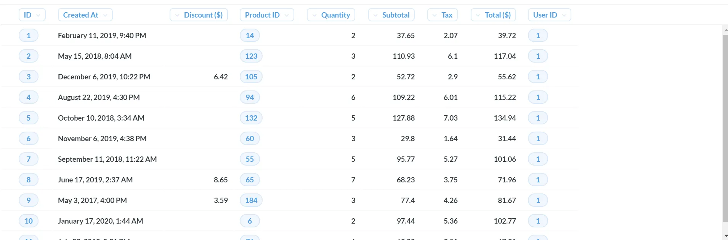The width and height of the screenshot is (728, 240).
Task: Open the Subtotal column header dropdown
Action: pyautogui.click(x=391, y=15)
